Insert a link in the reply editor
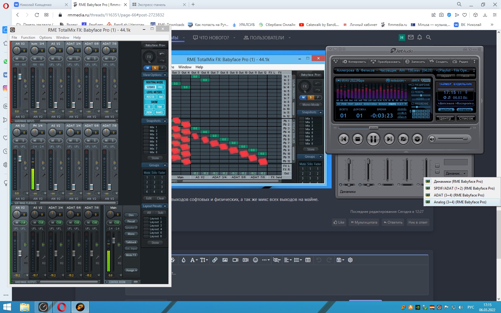The image size is (501, 313). click(x=215, y=260)
